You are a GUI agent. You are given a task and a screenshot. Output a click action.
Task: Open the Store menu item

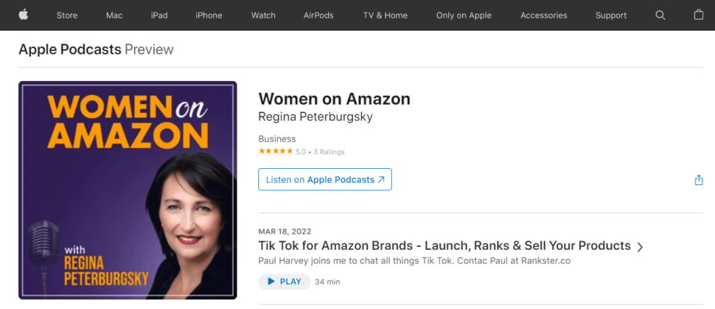coord(67,15)
